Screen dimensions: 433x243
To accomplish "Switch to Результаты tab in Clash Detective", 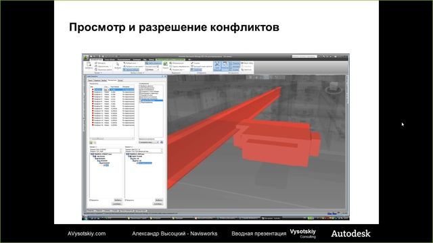I will [x=112, y=80].
